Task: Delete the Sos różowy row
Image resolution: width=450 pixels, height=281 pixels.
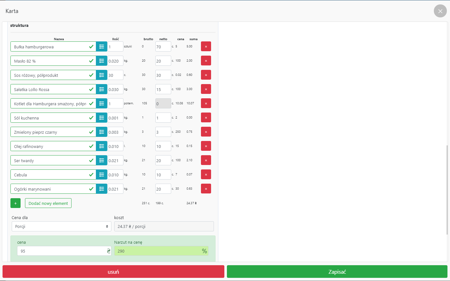Action: point(206,75)
